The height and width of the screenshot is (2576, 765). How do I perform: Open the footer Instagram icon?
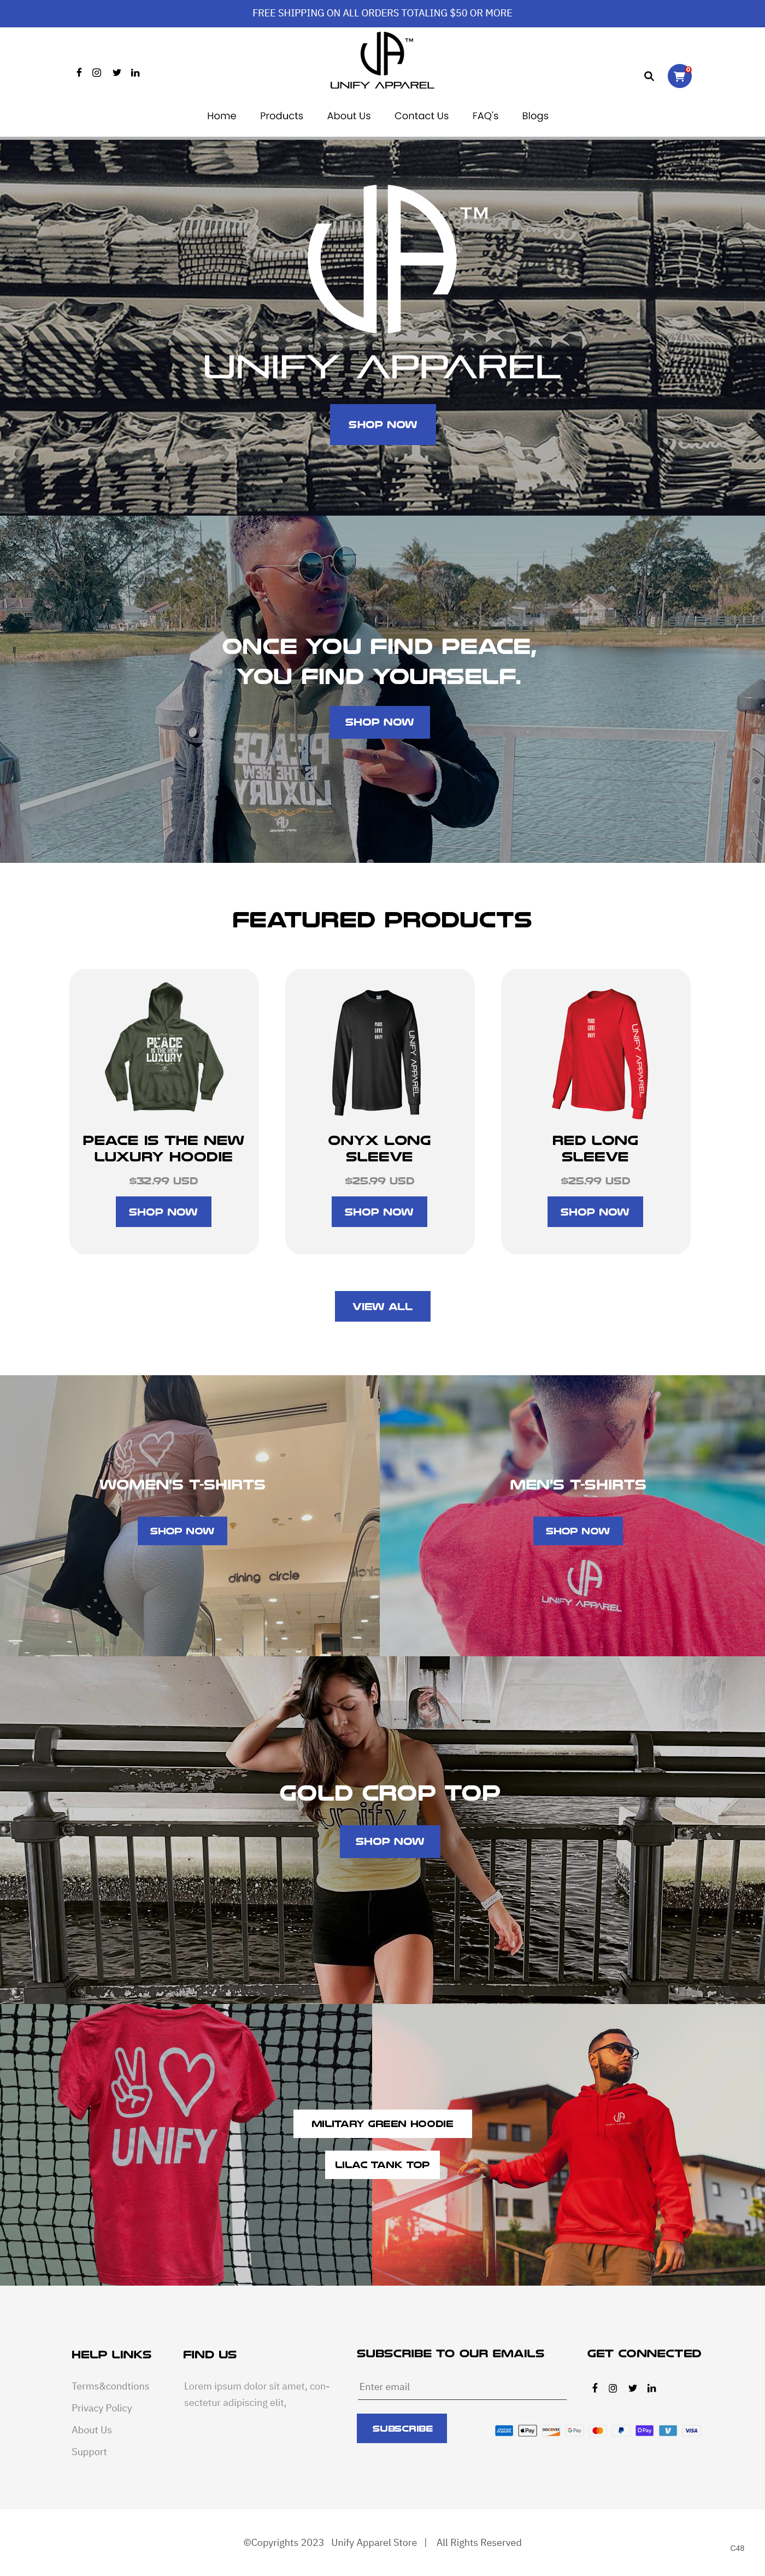613,2388
